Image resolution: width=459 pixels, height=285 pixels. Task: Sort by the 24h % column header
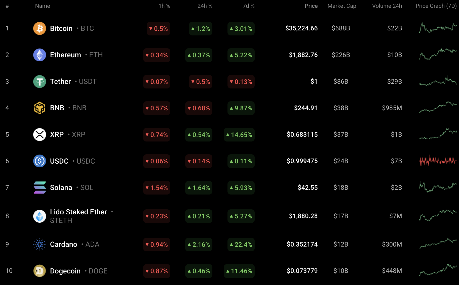205,6
